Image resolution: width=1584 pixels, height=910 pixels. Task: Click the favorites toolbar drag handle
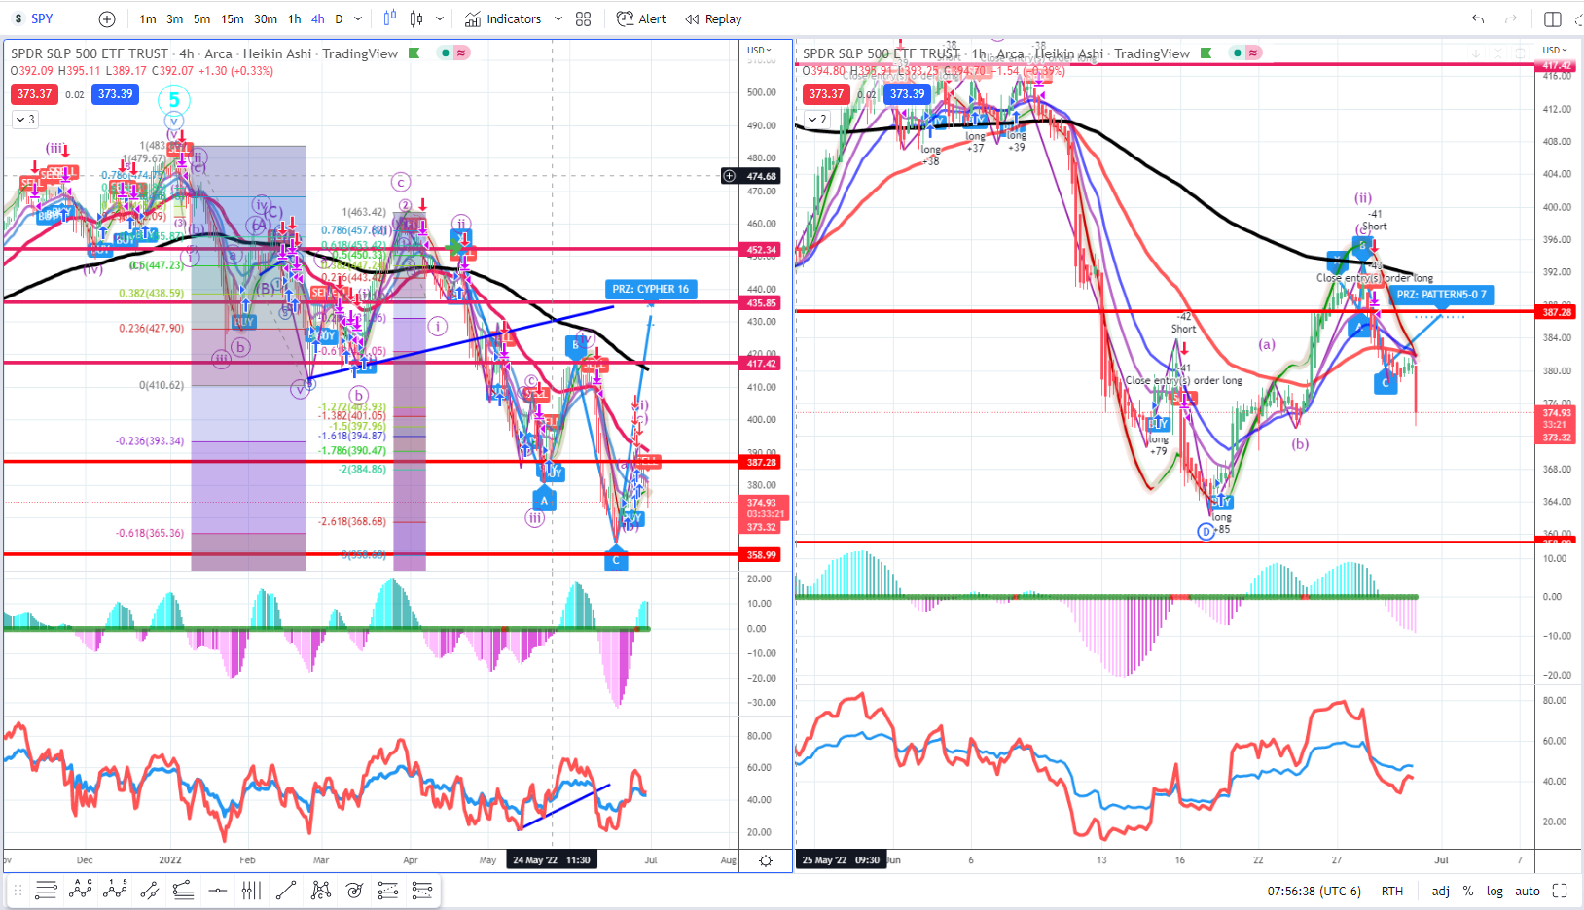tap(18, 890)
